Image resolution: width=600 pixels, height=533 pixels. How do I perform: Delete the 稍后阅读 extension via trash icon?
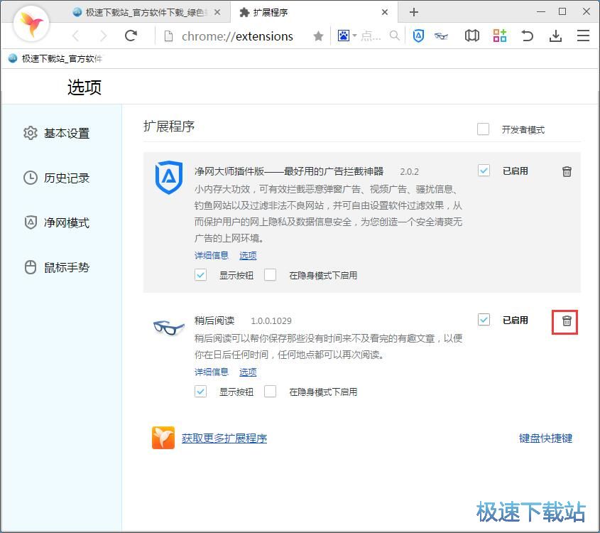click(x=567, y=321)
